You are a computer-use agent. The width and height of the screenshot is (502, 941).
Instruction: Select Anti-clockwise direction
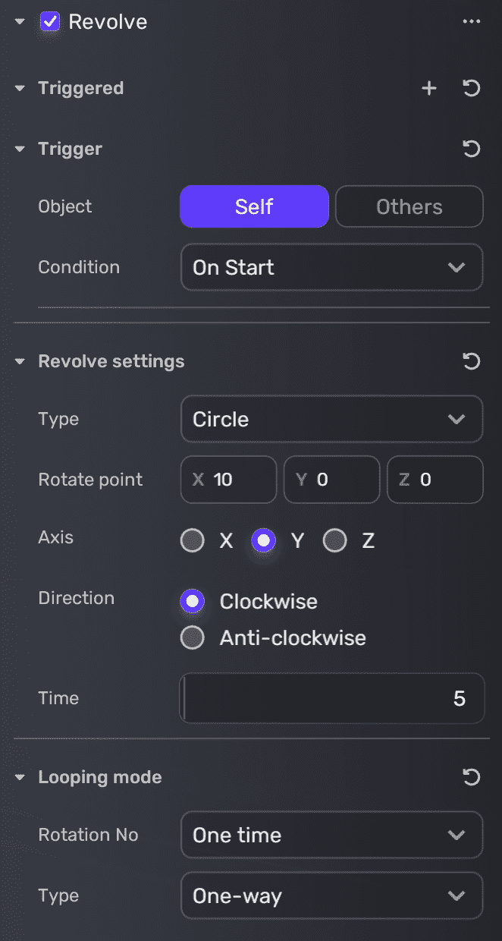(193, 638)
